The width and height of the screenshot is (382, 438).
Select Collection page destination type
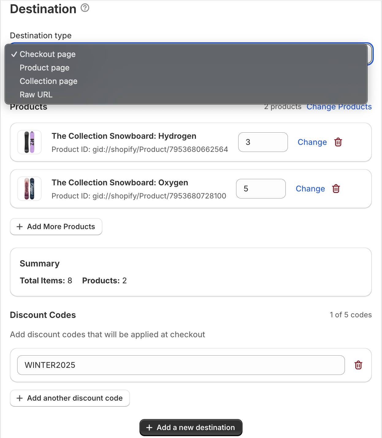[x=48, y=81]
